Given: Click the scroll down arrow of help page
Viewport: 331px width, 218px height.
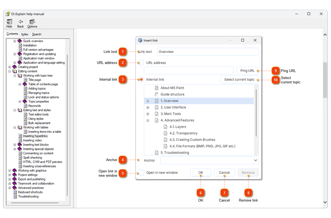Looking at the screenshot, I should tap(325, 202).
